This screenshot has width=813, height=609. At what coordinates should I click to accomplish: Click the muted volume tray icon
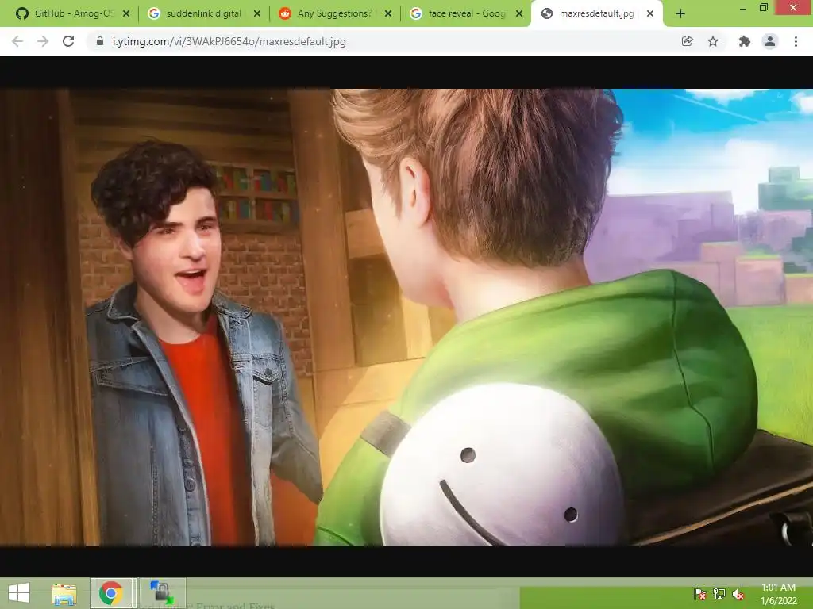[x=738, y=595]
